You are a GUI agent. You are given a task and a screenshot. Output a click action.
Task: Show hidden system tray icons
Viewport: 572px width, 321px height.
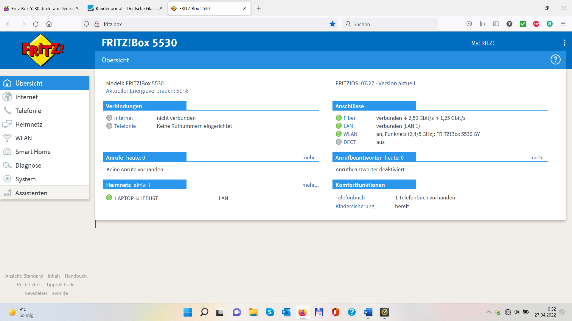(489, 312)
